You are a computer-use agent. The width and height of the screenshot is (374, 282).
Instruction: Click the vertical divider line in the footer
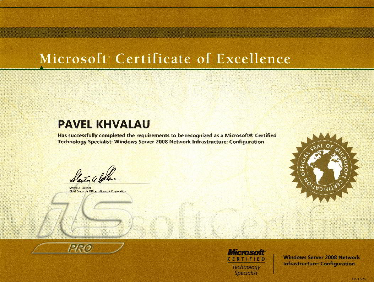pos(273,264)
